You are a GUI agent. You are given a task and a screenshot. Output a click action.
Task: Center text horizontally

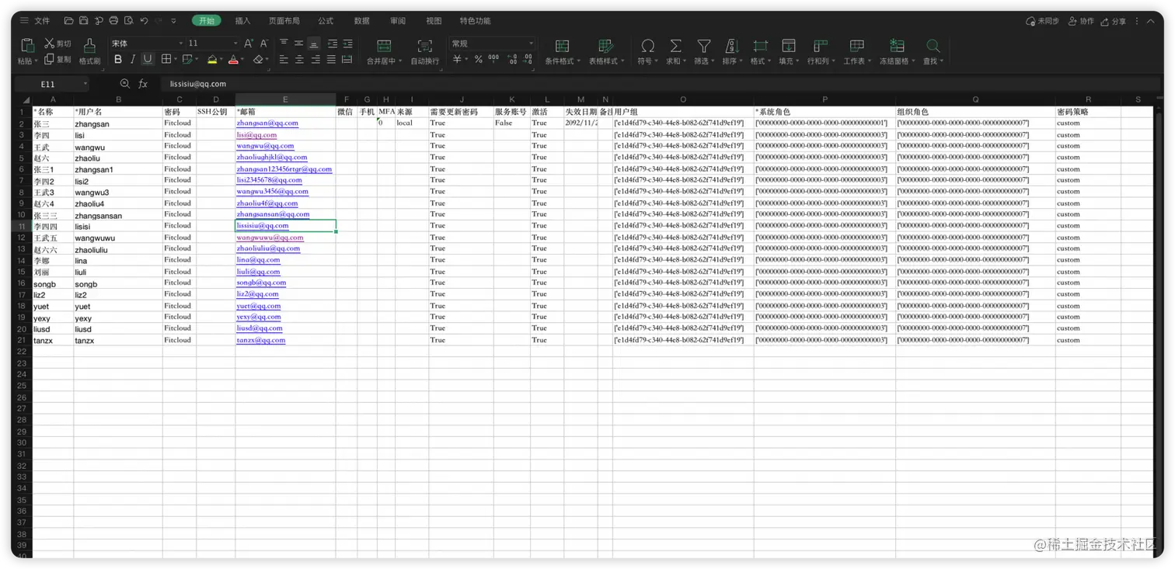[x=299, y=59]
